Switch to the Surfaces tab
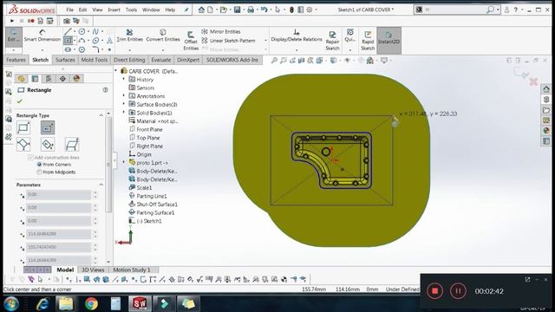The width and height of the screenshot is (555, 312). (x=65, y=60)
